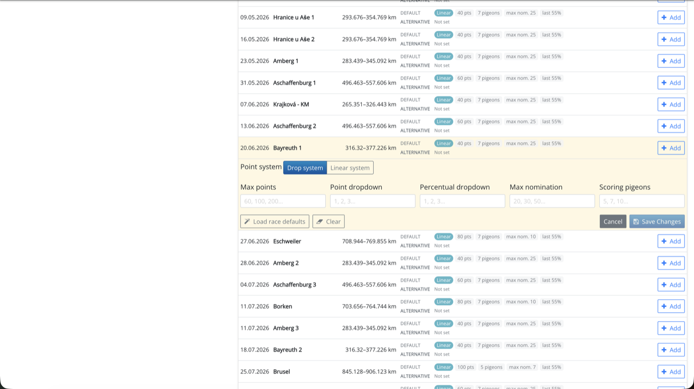Click Add for Bayreuth 2 race

pos(671,350)
